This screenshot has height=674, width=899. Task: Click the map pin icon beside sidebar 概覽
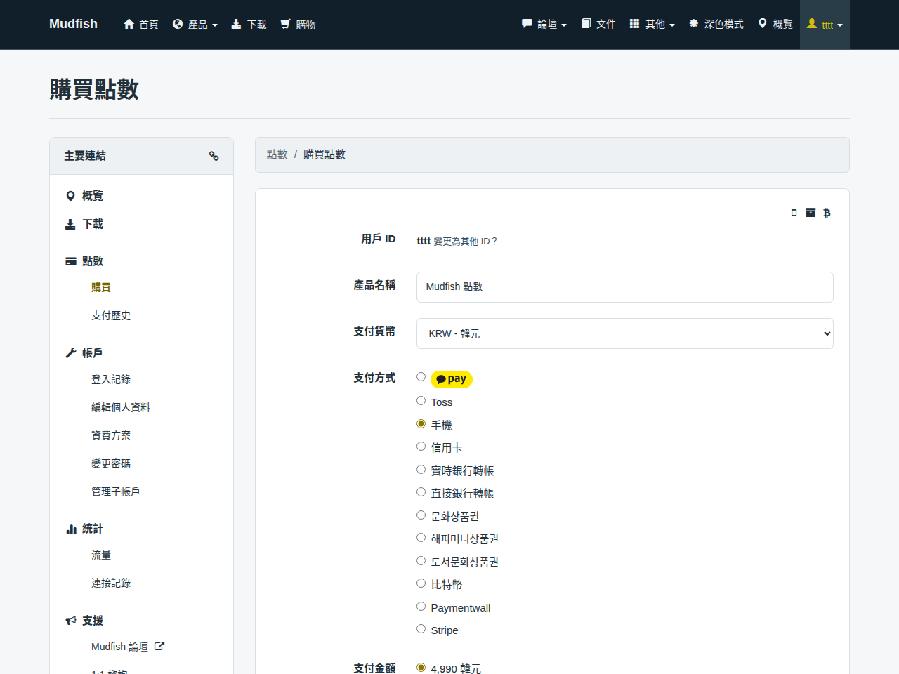[x=70, y=196]
